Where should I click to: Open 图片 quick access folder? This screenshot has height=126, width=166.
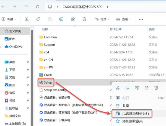click(10, 85)
